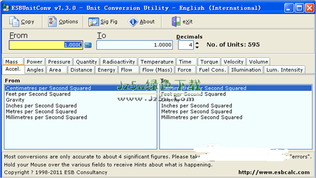Click the Copy button label
This screenshot has width=316, height=178.
pyautogui.click(x=27, y=22)
